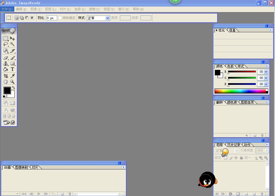Select the Magic Wand tool
Image resolution: width=275 pixels, height=196 pixels.
(12, 44)
